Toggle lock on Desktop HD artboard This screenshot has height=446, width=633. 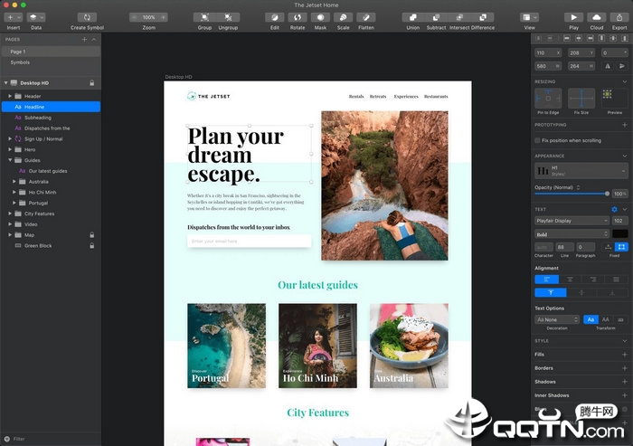point(92,83)
